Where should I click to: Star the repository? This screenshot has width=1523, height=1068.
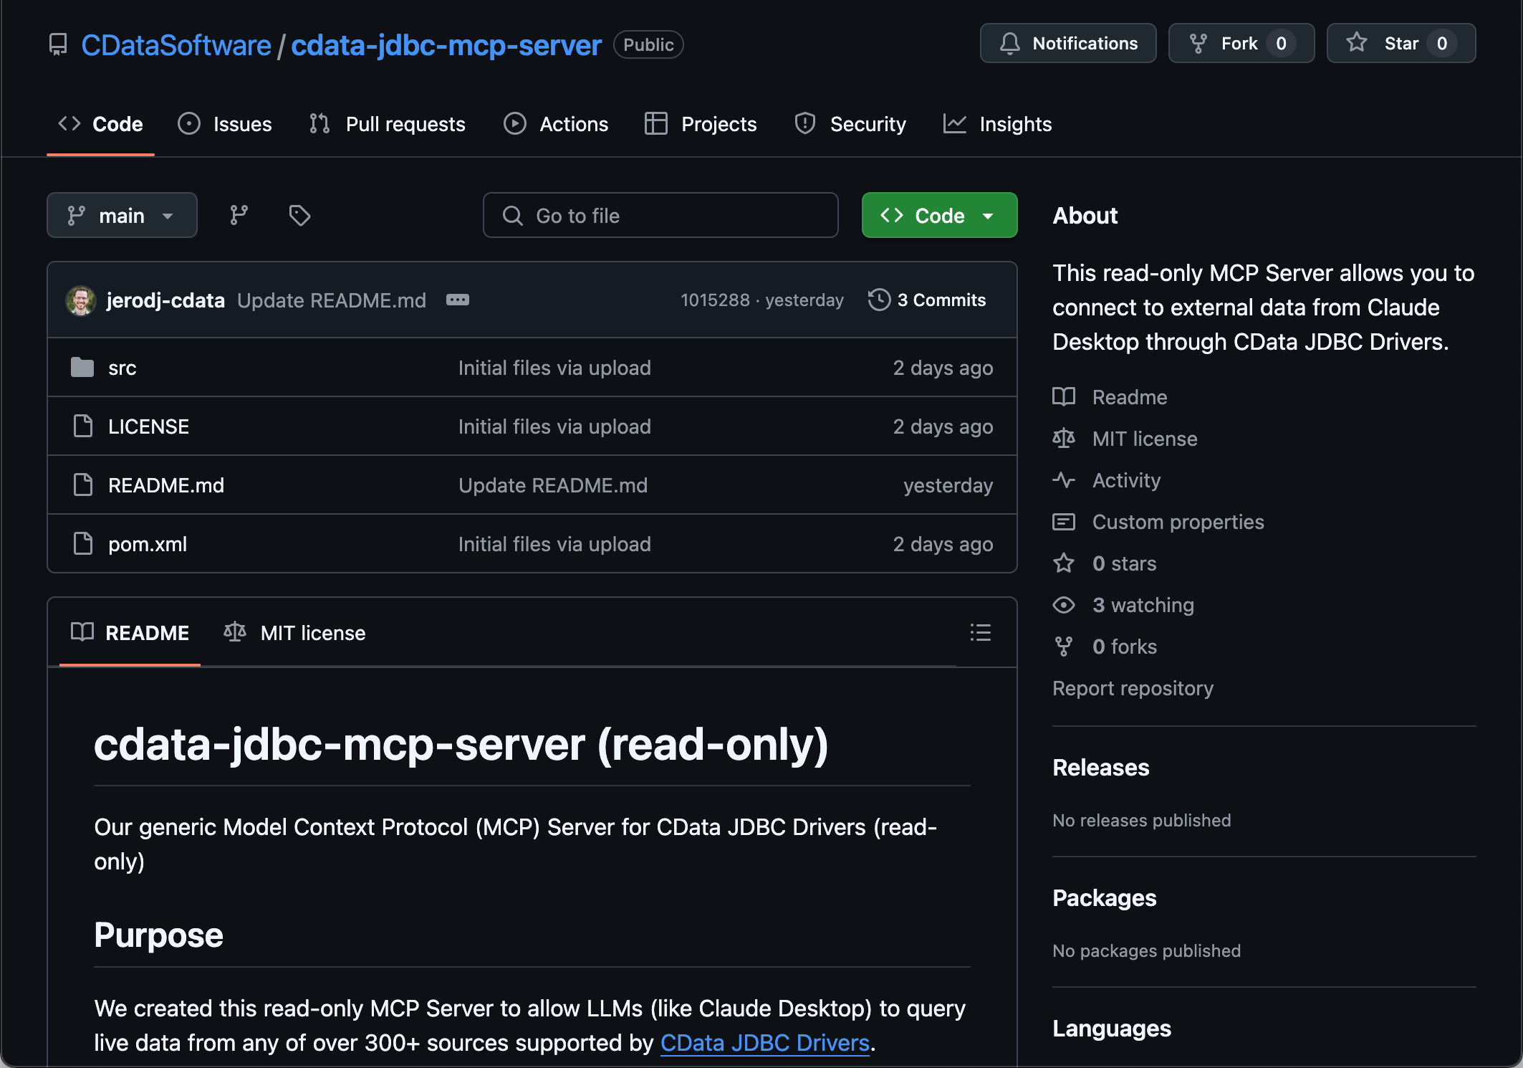[1401, 43]
